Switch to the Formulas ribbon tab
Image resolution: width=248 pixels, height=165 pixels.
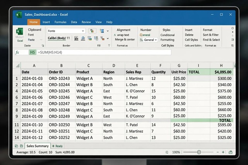tap(60, 22)
